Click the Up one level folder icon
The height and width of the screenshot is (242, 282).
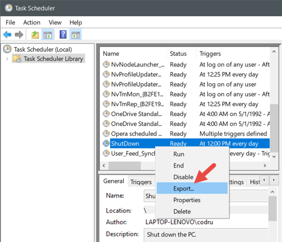coord(35,34)
